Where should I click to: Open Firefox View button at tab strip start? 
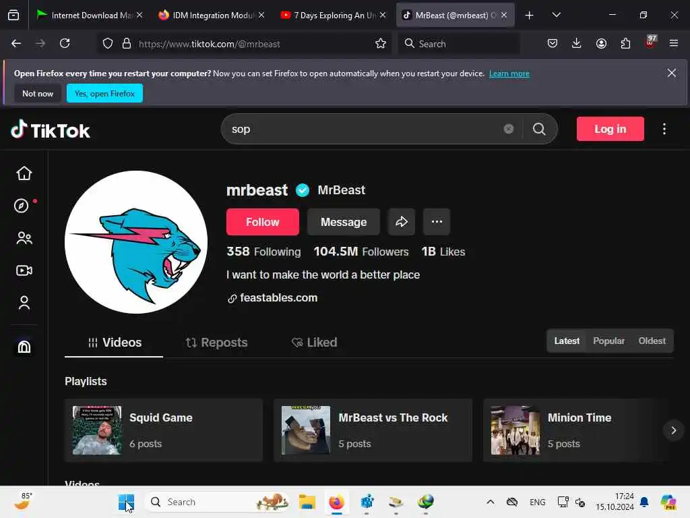[13, 15]
